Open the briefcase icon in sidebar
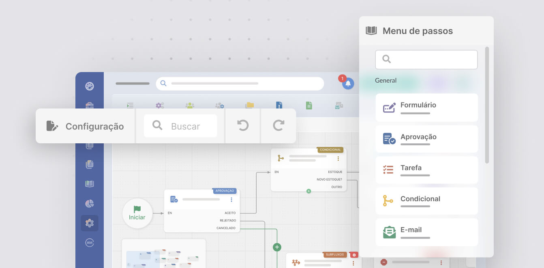Screen dimensions: 544x268 click(90, 105)
